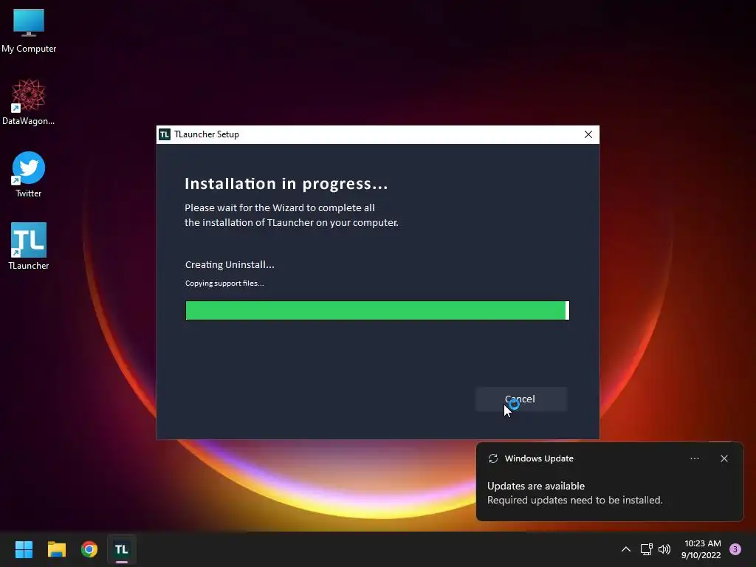Click the 'Copying support files...' text
The image size is (756, 567).
pos(224,283)
